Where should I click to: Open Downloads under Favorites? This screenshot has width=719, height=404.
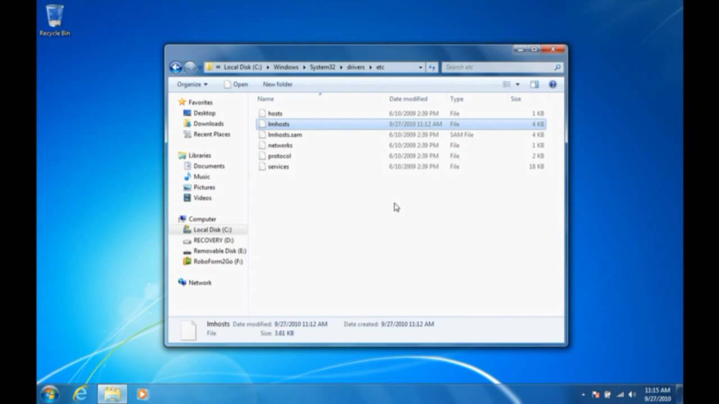pyautogui.click(x=208, y=123)
